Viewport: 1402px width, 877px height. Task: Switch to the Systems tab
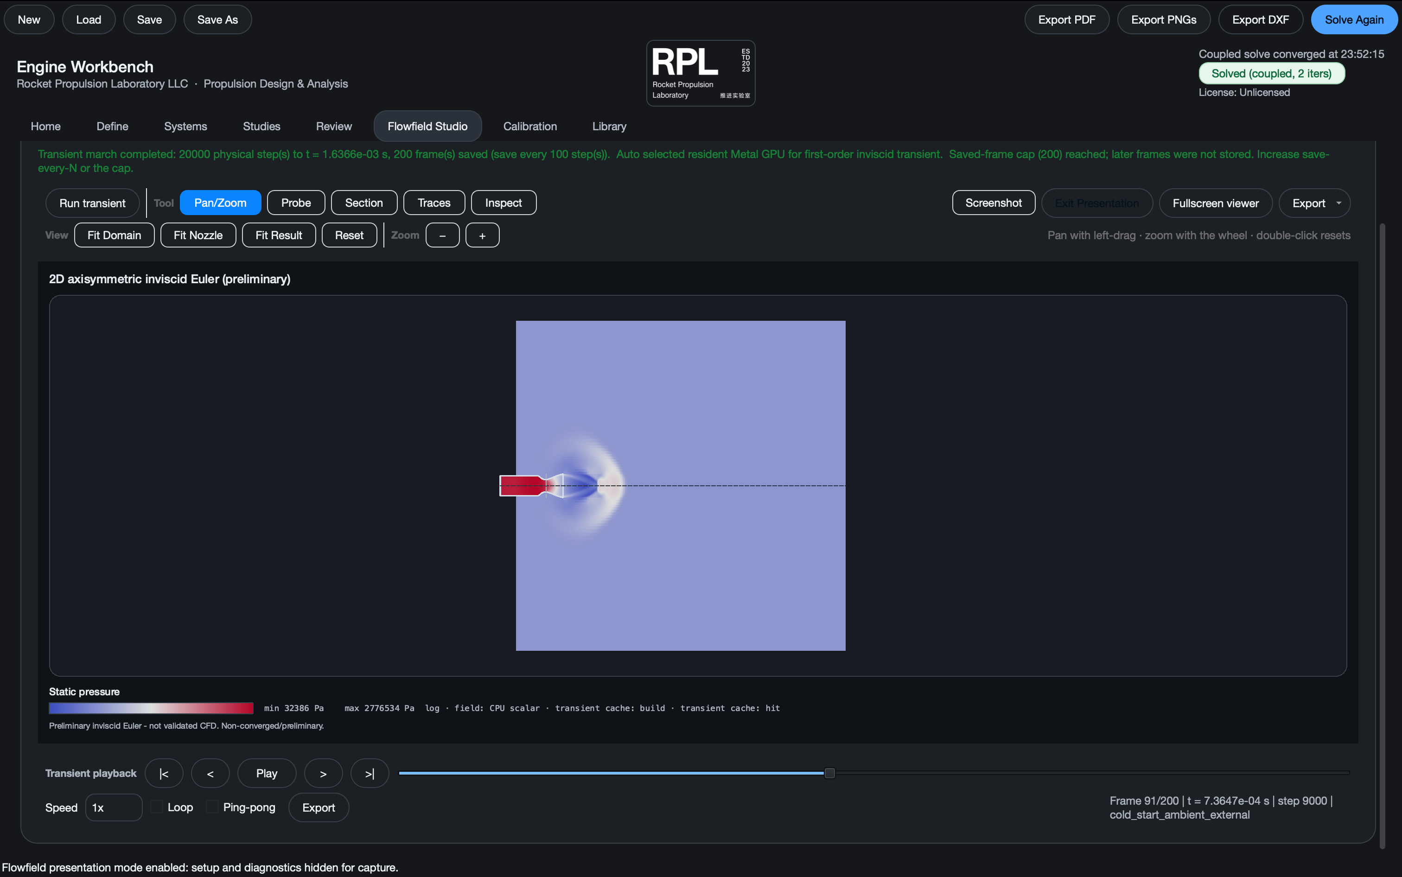click(185, 126)
